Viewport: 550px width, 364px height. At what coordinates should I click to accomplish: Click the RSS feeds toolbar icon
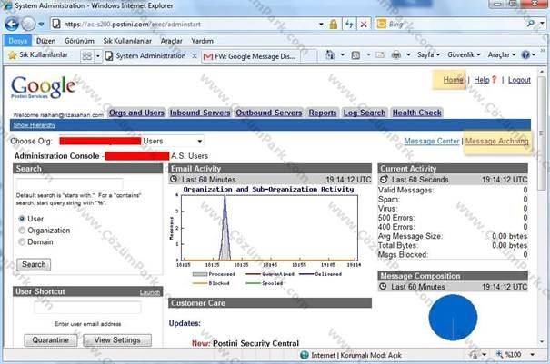355,55
